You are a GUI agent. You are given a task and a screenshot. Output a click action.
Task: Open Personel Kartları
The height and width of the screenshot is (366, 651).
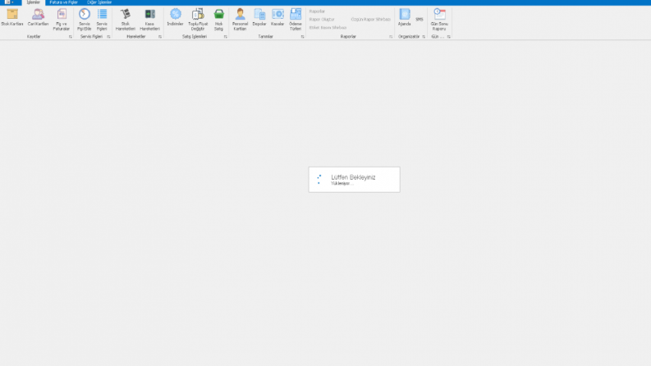click(240, 20)
